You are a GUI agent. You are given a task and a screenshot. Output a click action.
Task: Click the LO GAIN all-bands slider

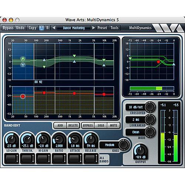coord(11,158)
